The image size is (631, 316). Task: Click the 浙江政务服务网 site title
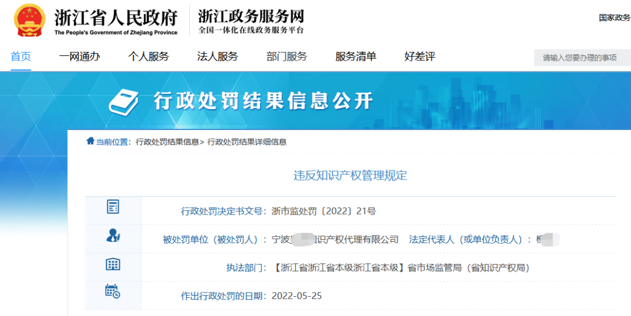tap(251, 16)
